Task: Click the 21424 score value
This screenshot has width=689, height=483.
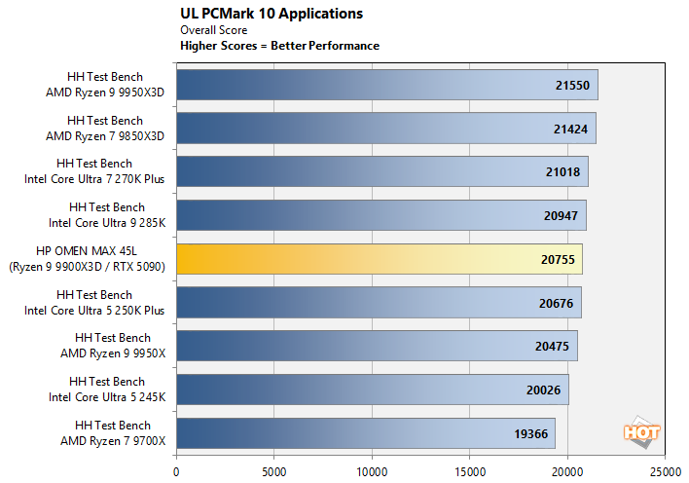Action: (x=570, y=129)
